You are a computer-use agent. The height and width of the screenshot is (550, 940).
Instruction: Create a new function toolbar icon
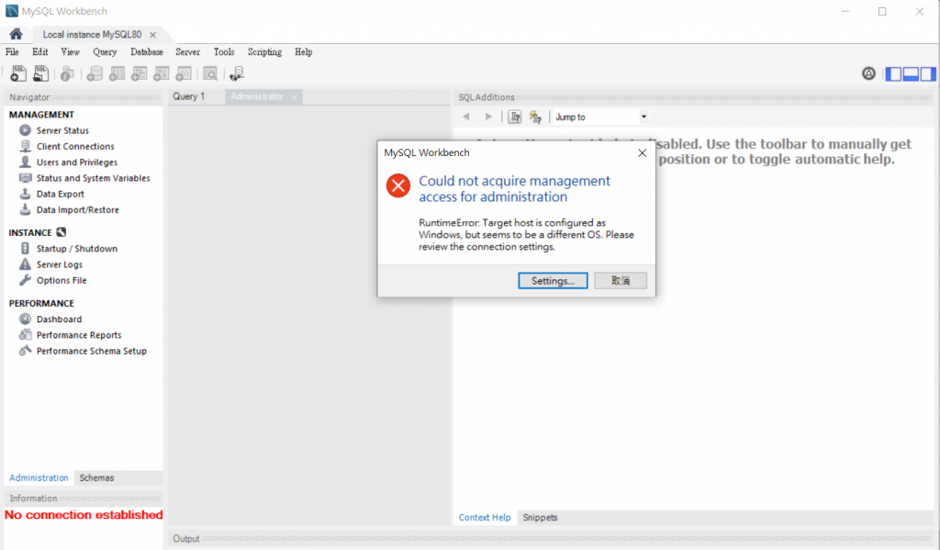pos(184,73)
